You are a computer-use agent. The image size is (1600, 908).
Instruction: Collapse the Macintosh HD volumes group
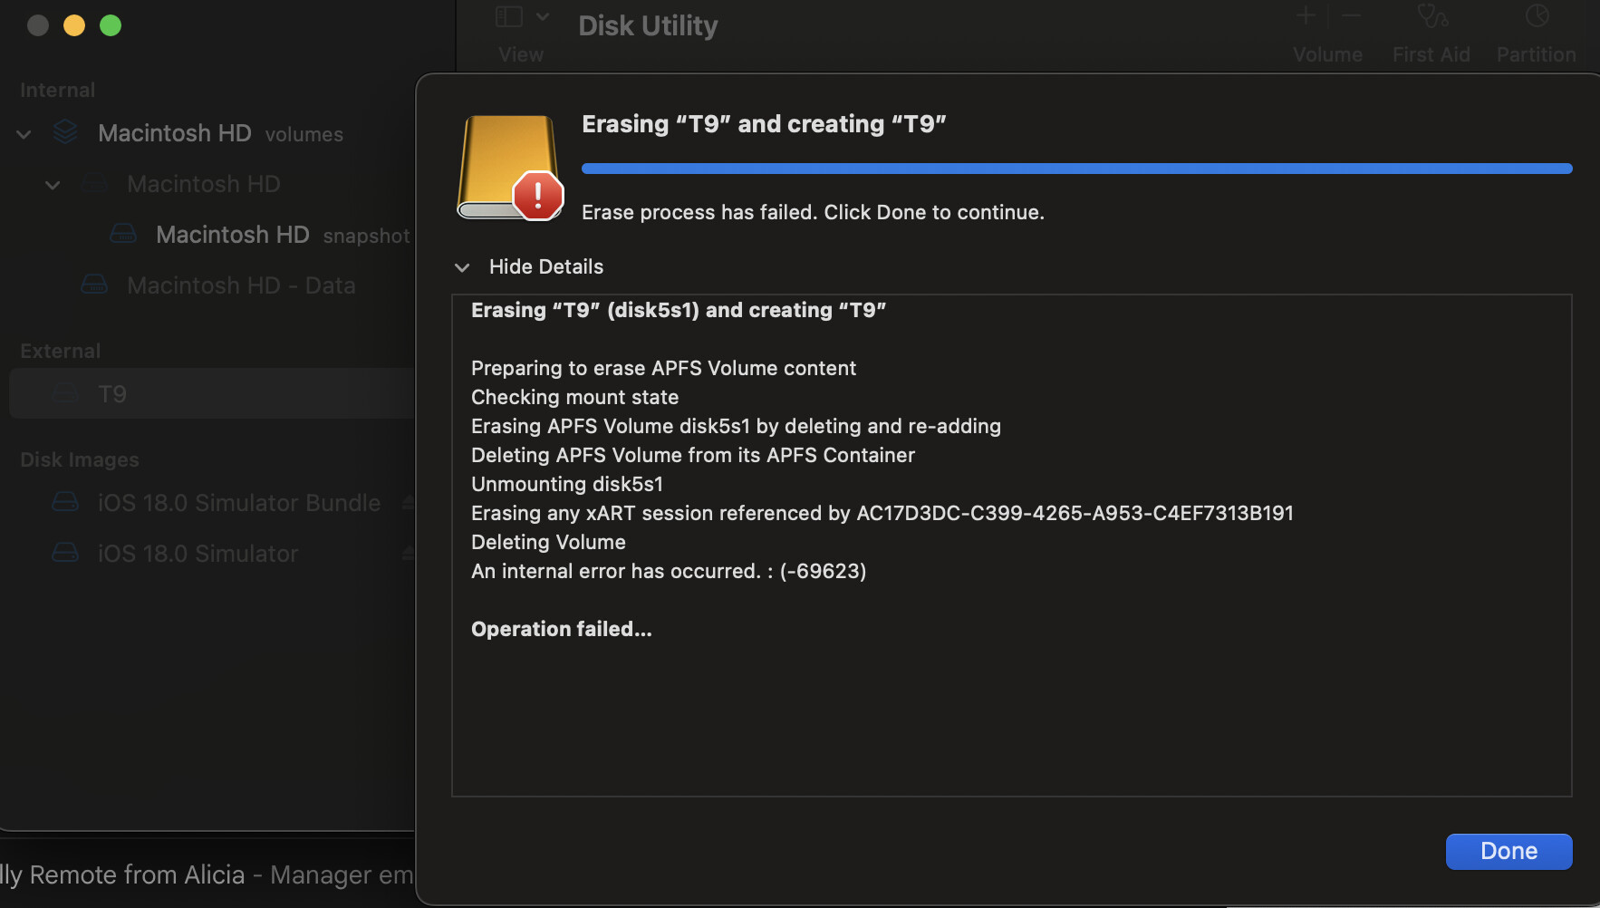[24, 134]
